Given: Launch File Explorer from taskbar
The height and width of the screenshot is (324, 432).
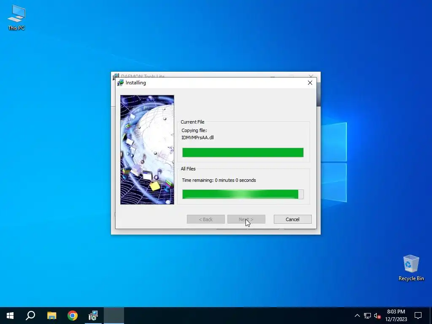Looking at the screenshot, I should point(51,316).
